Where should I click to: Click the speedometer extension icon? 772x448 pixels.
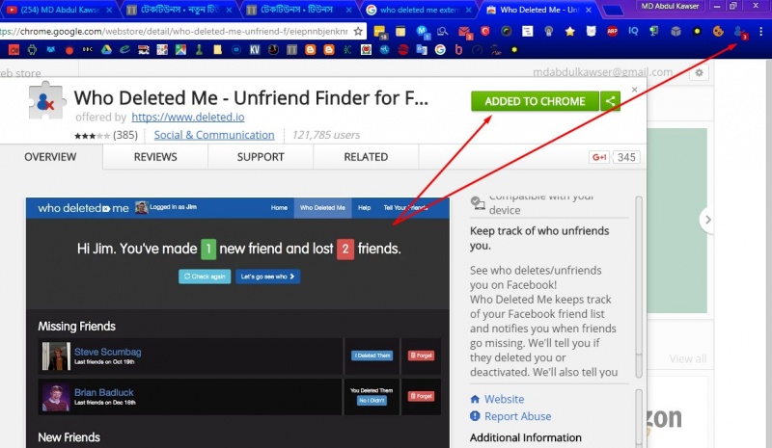pos(506,32)
